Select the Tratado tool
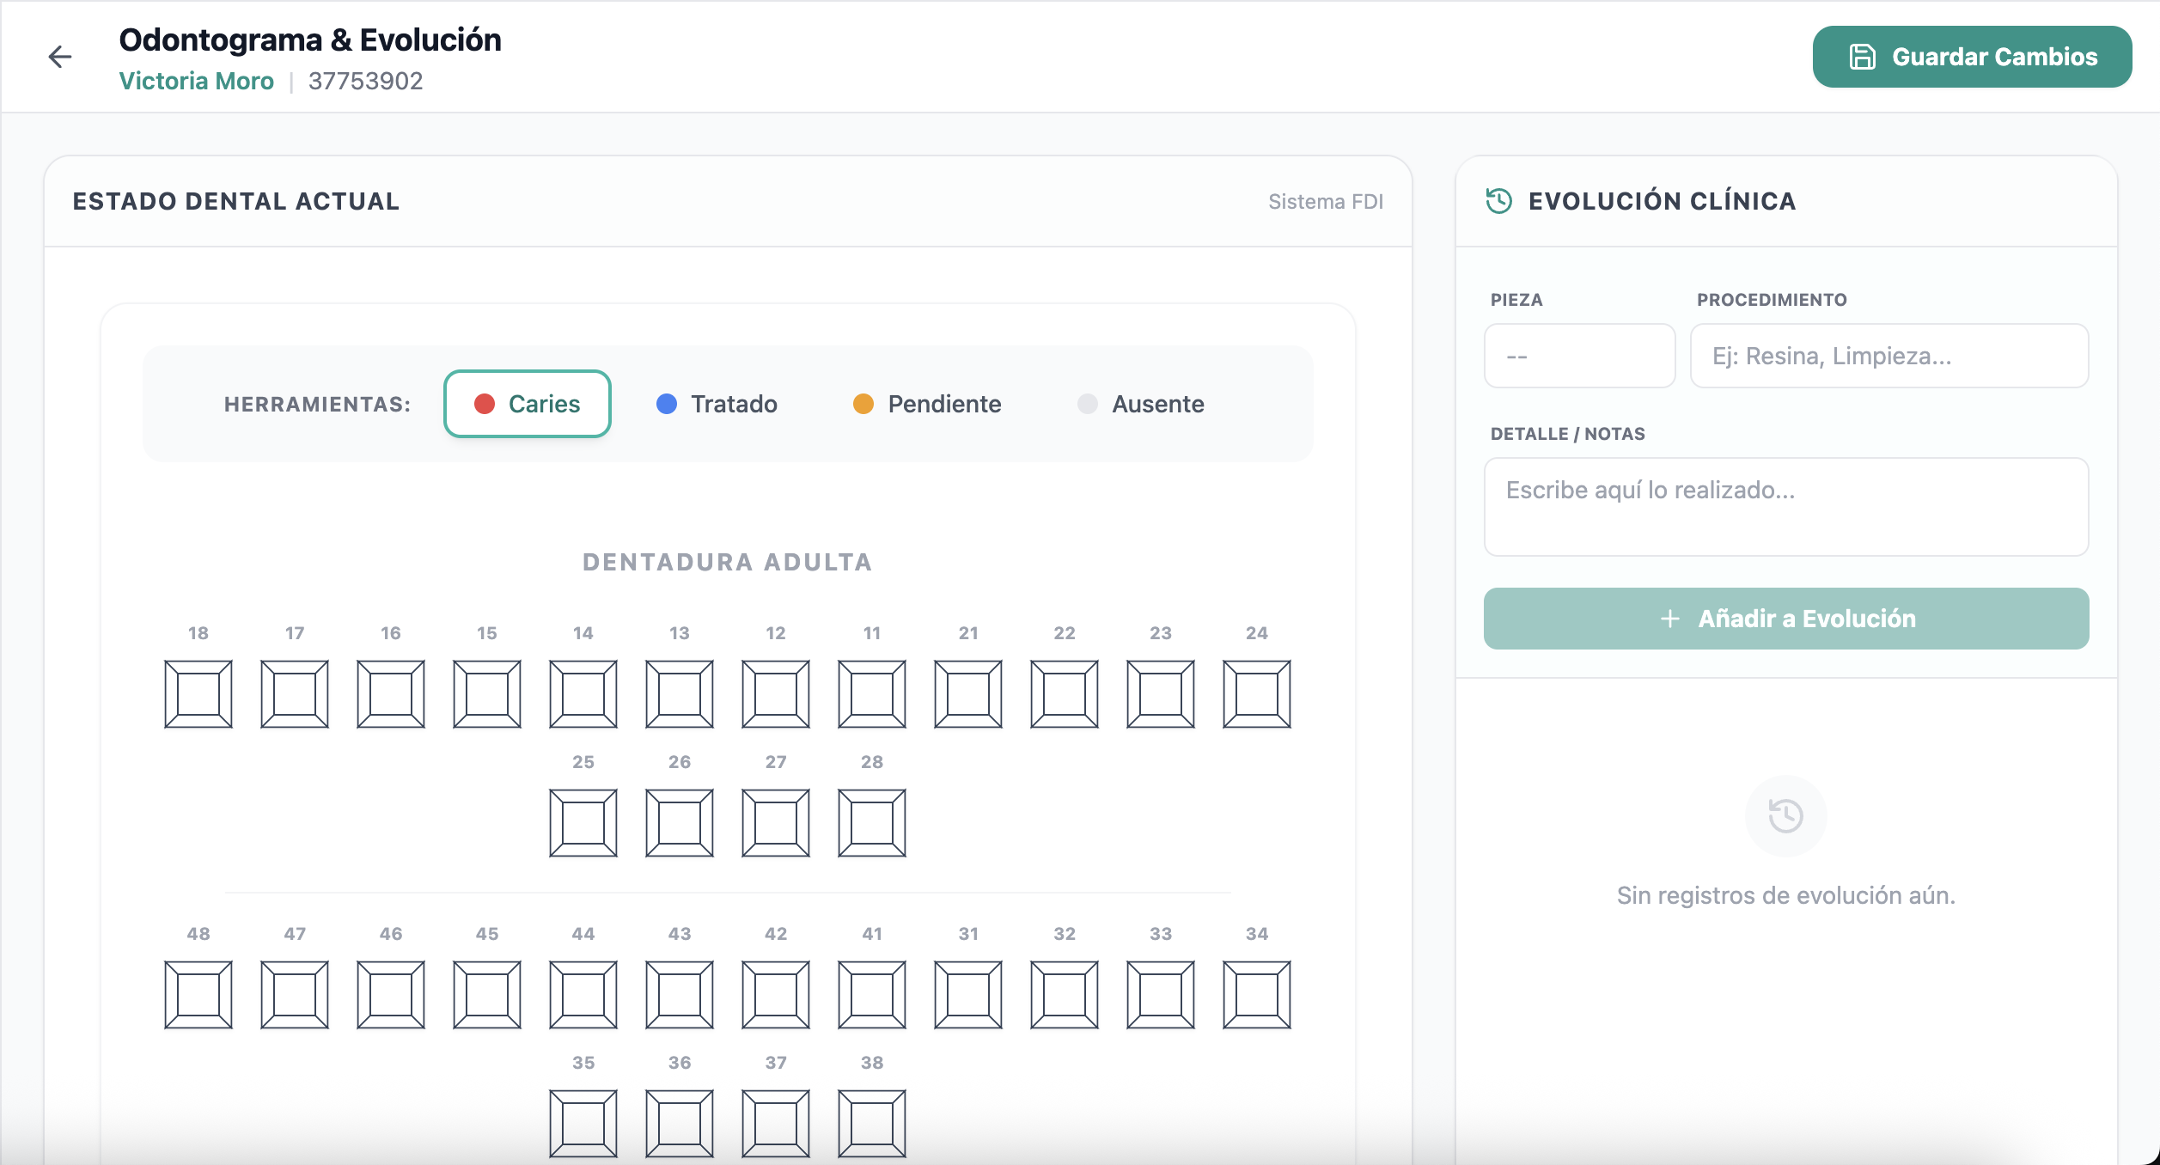 tap(717, 404)
